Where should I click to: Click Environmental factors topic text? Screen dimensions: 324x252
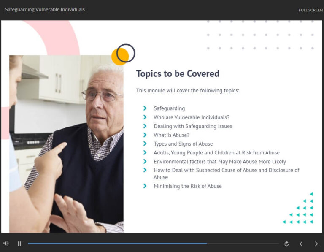[x=220, y=162]
